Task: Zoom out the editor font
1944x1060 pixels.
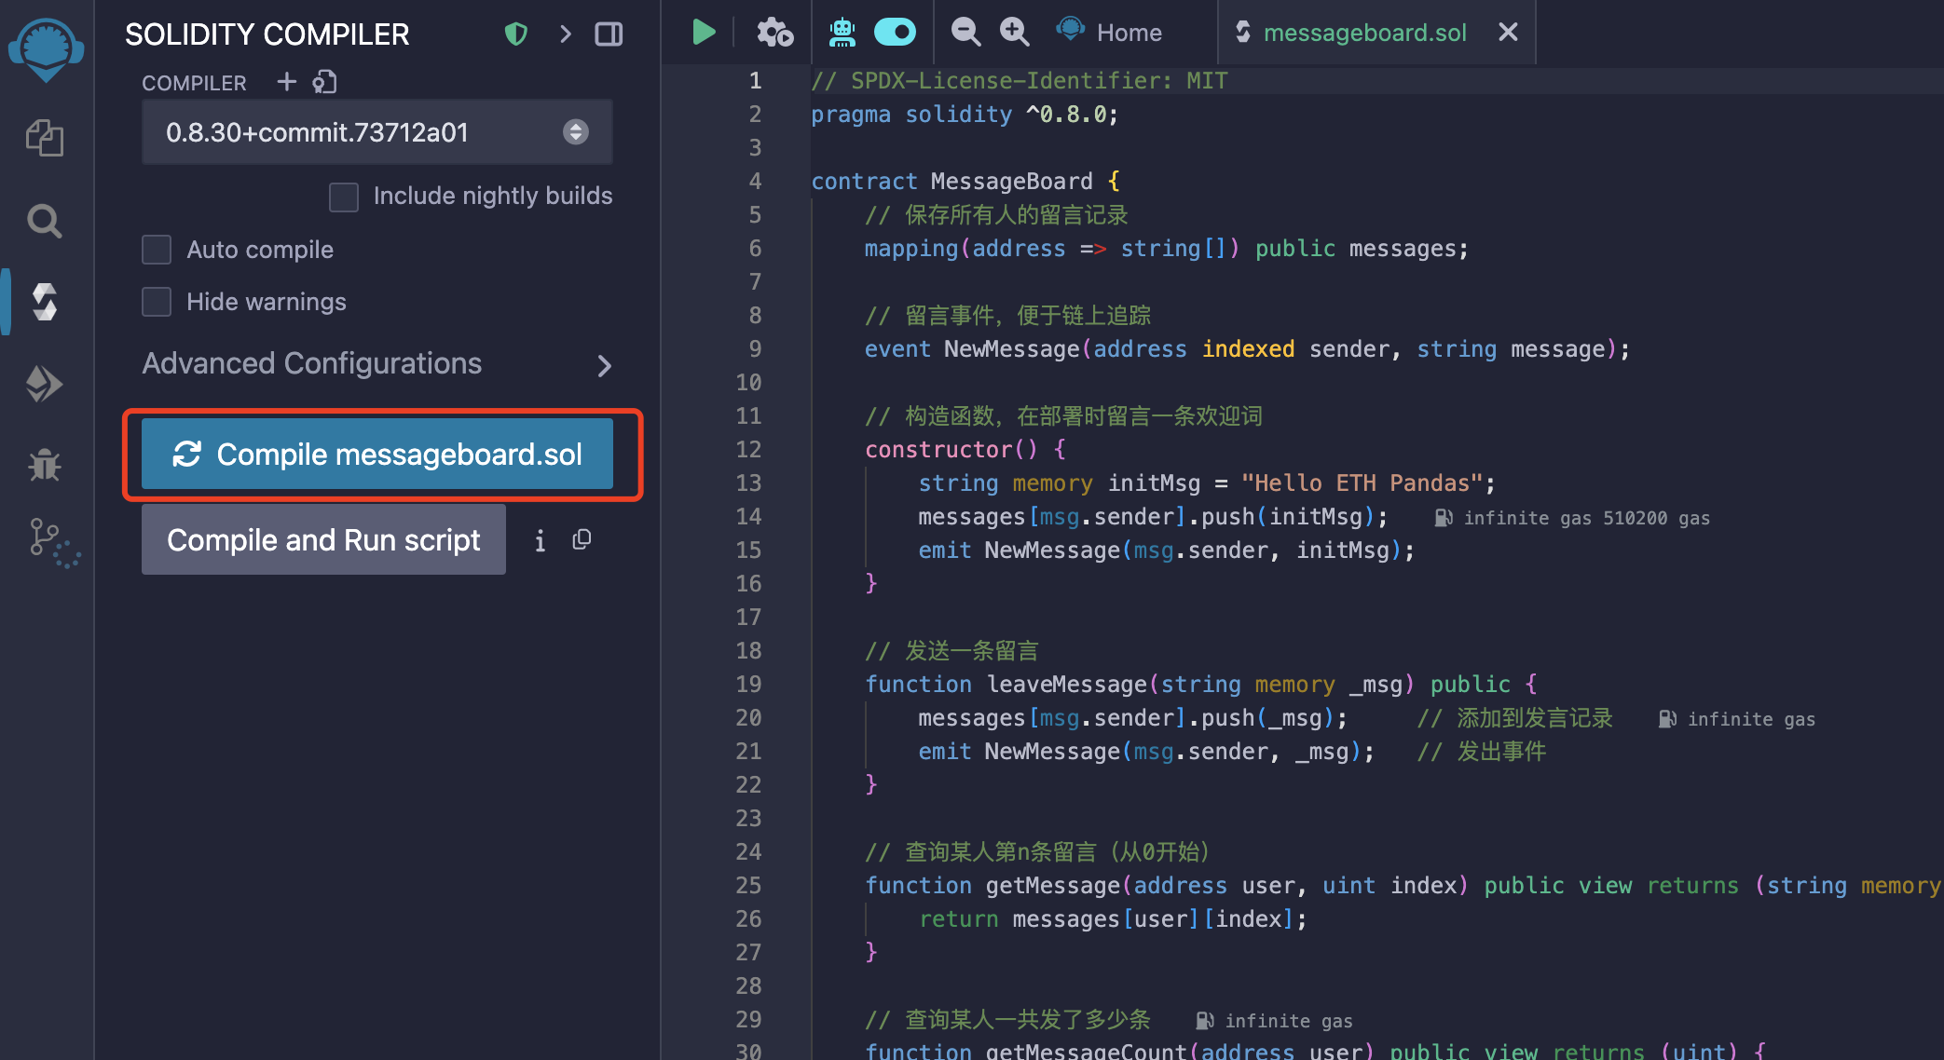Action: [x=965, y=33]
